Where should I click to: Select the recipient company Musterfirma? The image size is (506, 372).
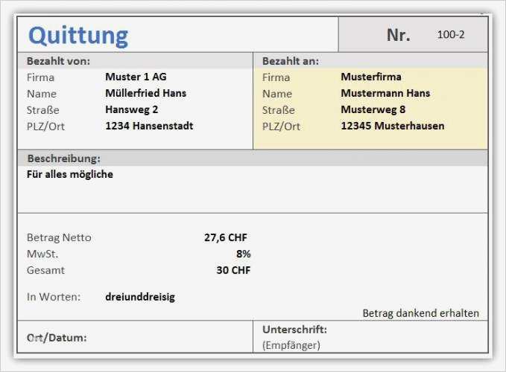[x=371, y=77]
